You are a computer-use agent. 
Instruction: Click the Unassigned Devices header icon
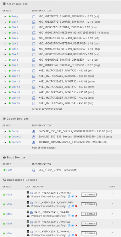(x=4, y=180)
